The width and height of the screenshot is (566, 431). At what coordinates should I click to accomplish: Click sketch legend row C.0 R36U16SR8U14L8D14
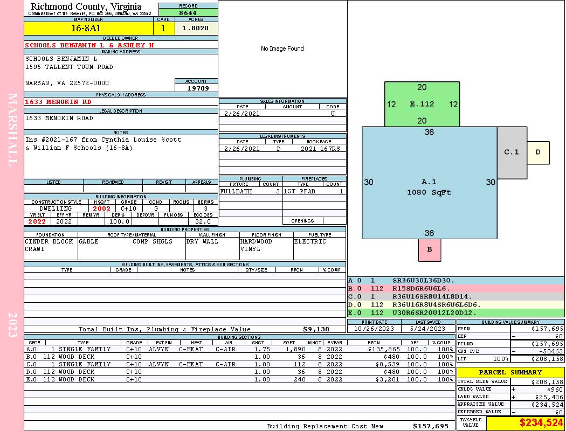tap(456, 296)
